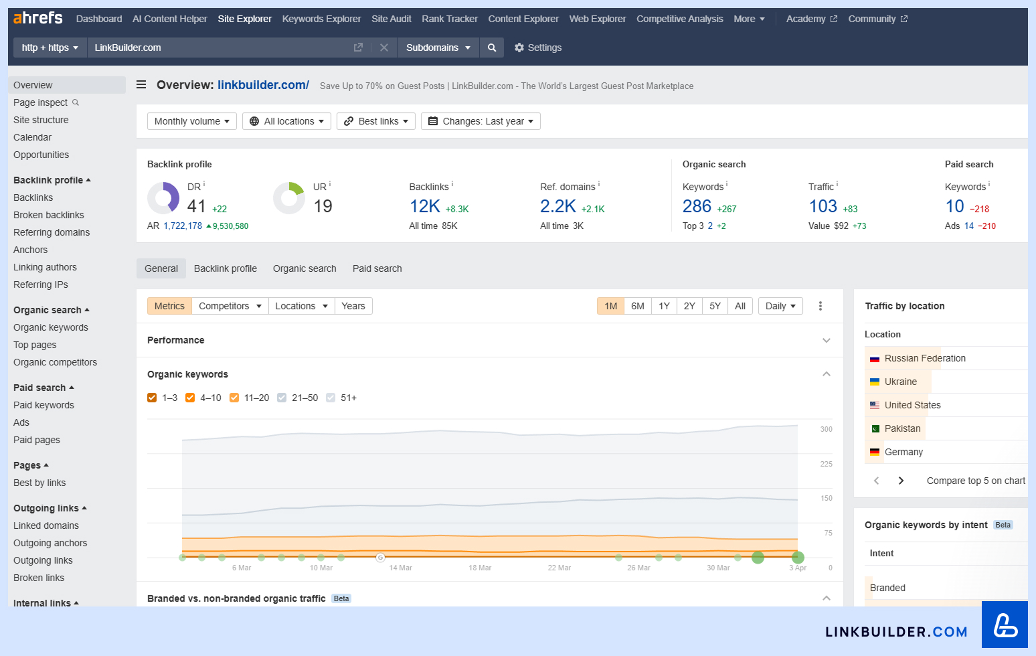Viewport: 1036px width, 656px height.
Task: Enable the 51+ keyword positions checkbox
Action: coord(331,398)
